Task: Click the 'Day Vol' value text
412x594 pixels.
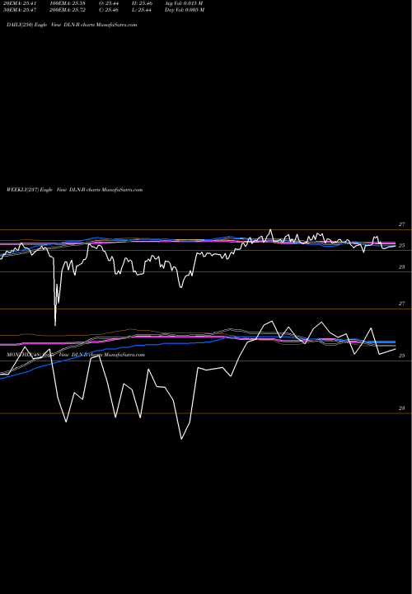Action: click(185, 10)
